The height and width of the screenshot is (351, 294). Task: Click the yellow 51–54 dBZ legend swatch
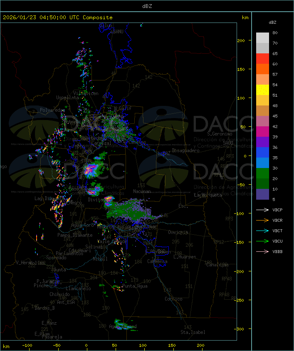[262, 90]
